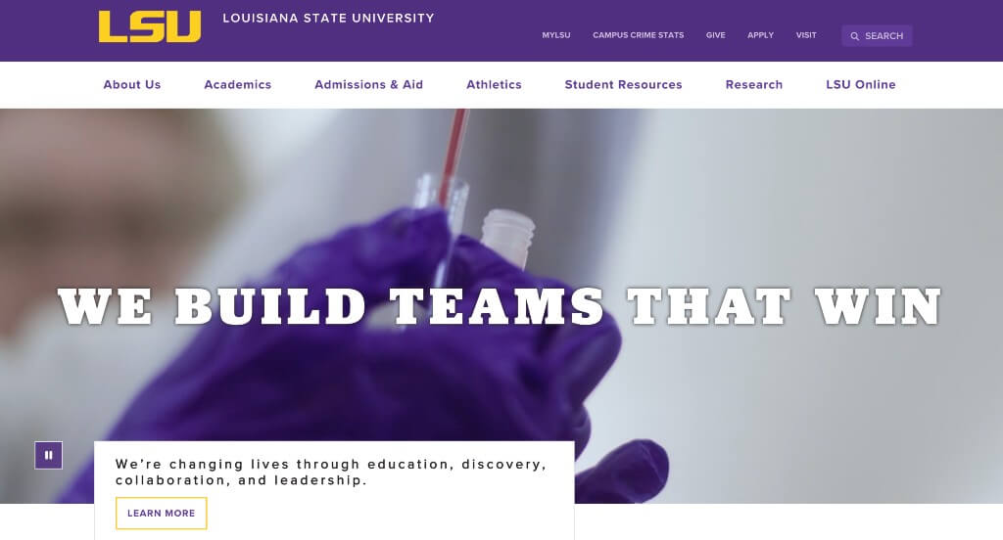Open the Visit link
The image size is (1003, 540).
click(x=806, y=35)
